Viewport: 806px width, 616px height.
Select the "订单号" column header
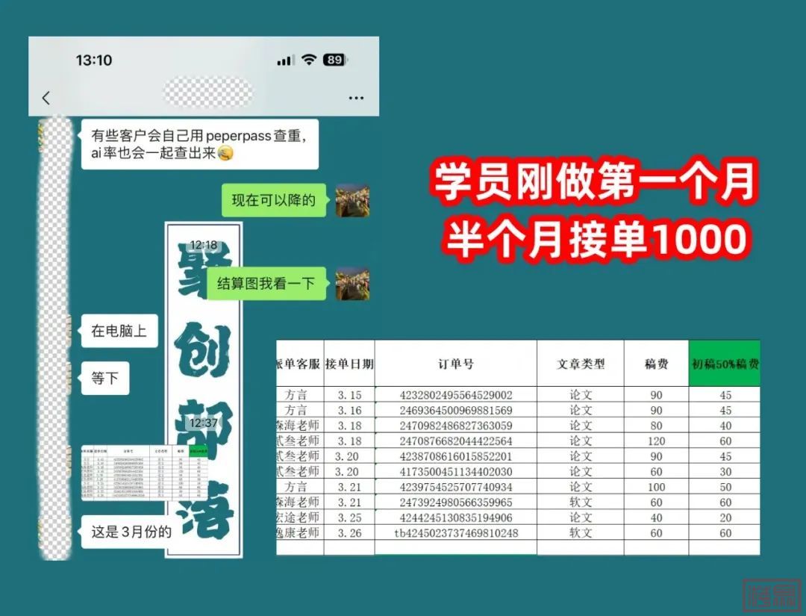pyautogui.click(x=455, y=364)
